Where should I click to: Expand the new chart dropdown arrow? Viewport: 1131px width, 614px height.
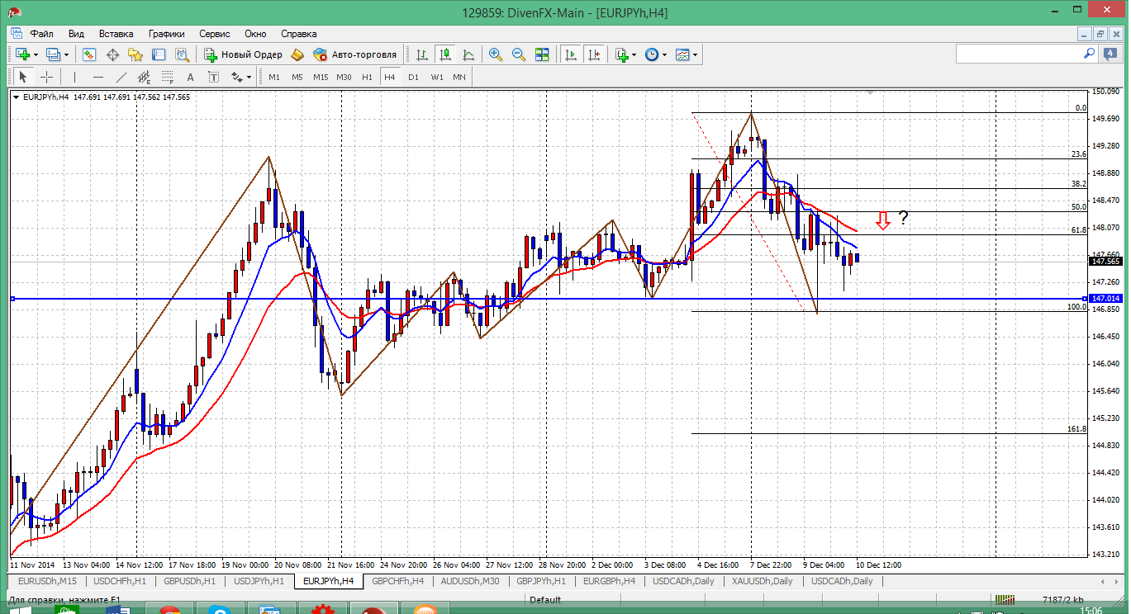point(36,54)
